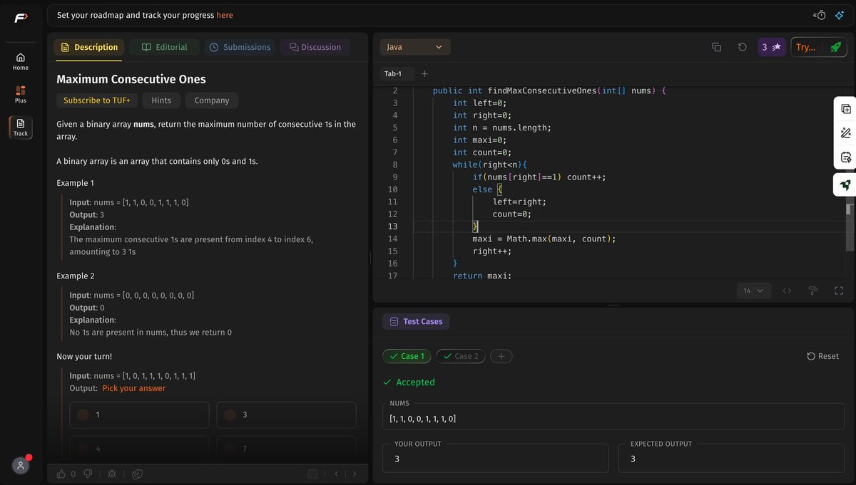Toggle the checkbox in the bottom description bar
This screenshot has width=856, height=485.
312,474
